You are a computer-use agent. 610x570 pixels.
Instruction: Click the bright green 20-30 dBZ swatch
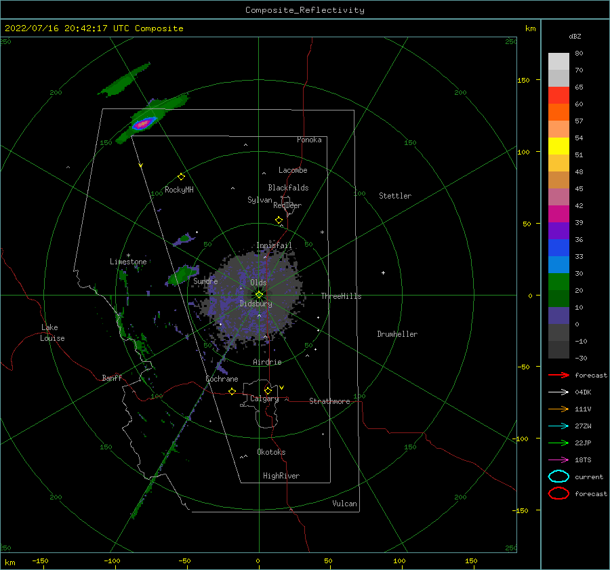tap(558, 282)
